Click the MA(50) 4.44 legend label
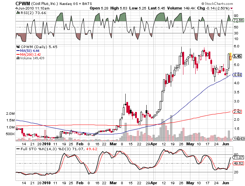Image resolution: width=245 pixels, height=186 pixels. coord(30,51)
